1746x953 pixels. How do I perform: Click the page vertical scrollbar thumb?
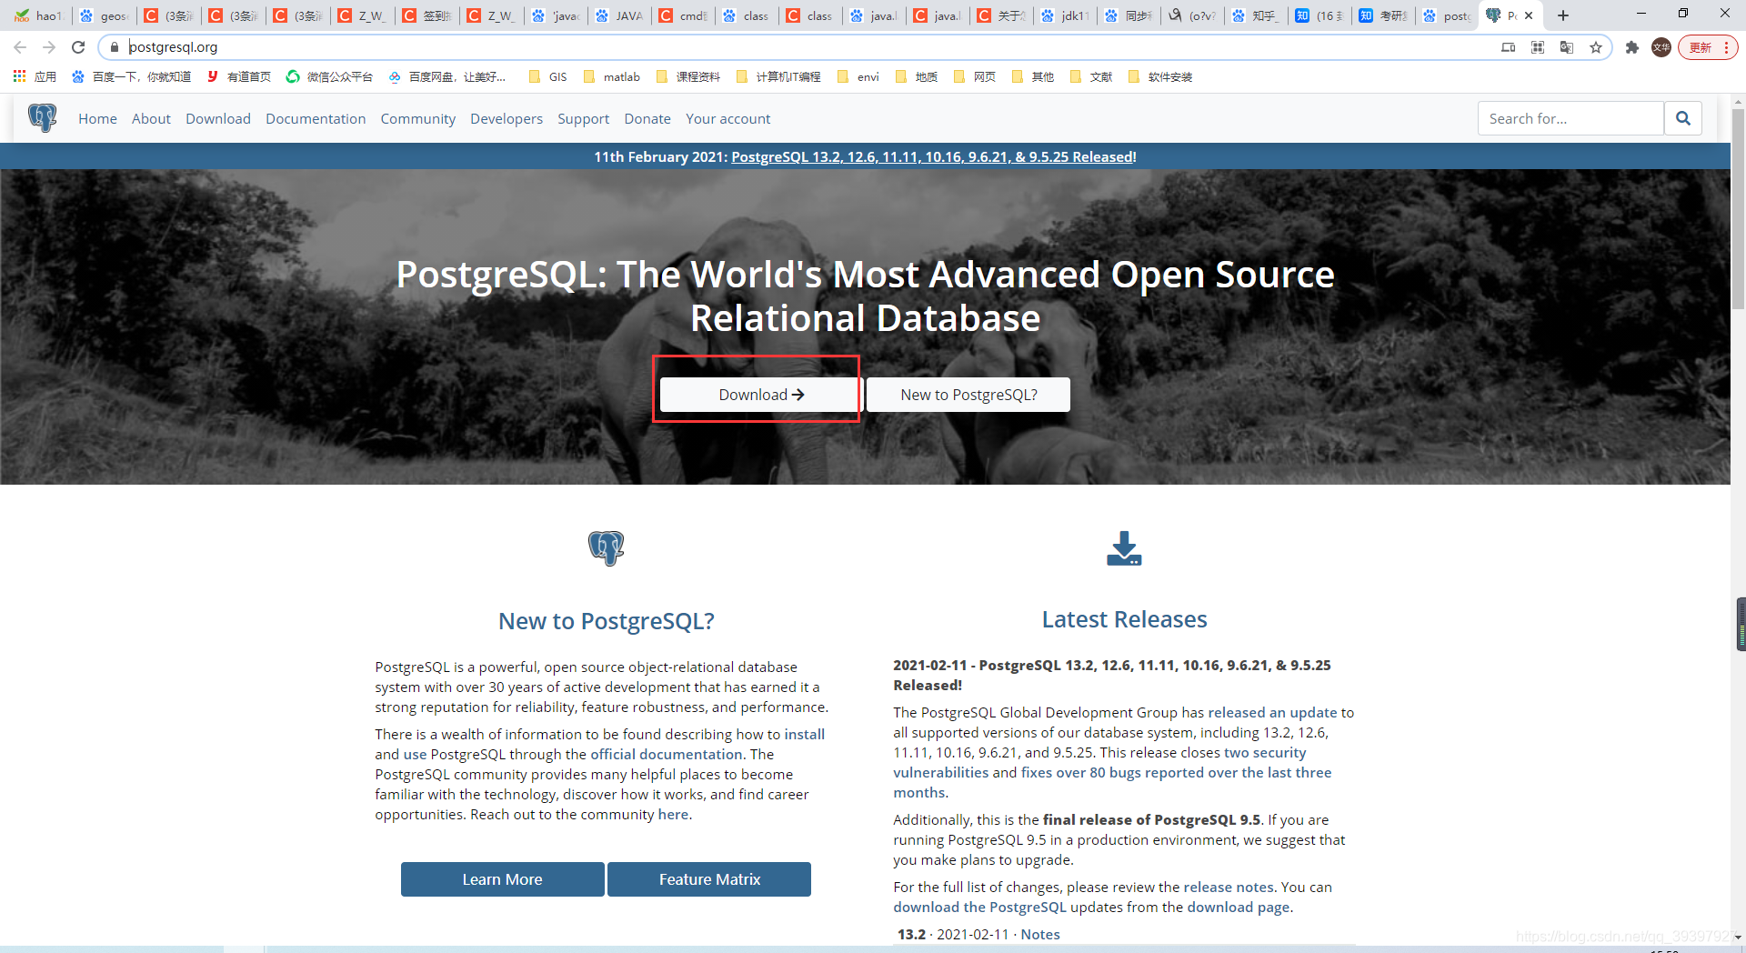click(1738, 209)
